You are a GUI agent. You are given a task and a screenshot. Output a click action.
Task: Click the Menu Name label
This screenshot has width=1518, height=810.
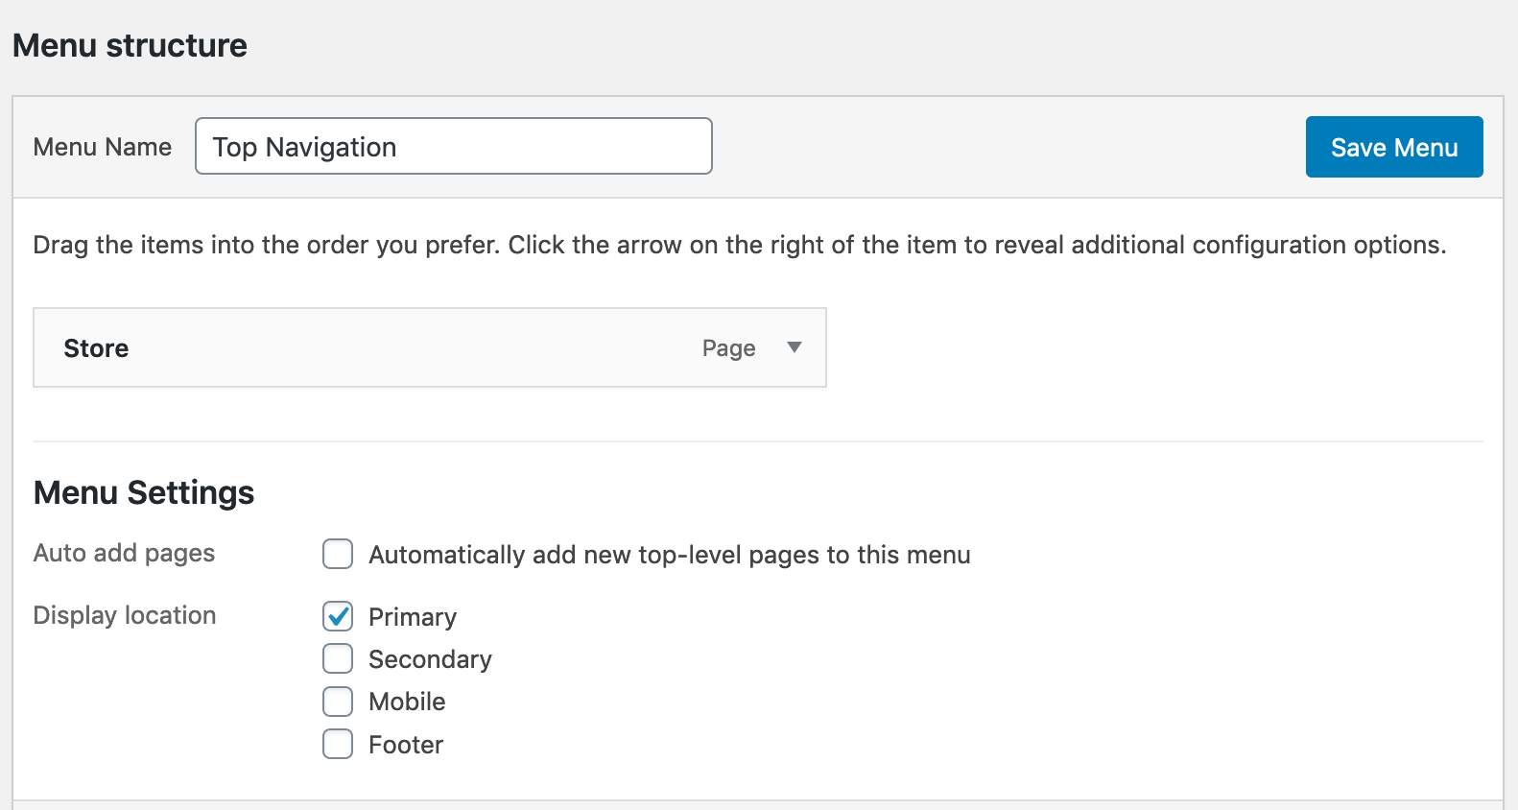coord(103,147)
